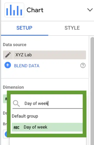Click the green dimension chip behind the popup
94x145 pixels.
click(5, 99)
